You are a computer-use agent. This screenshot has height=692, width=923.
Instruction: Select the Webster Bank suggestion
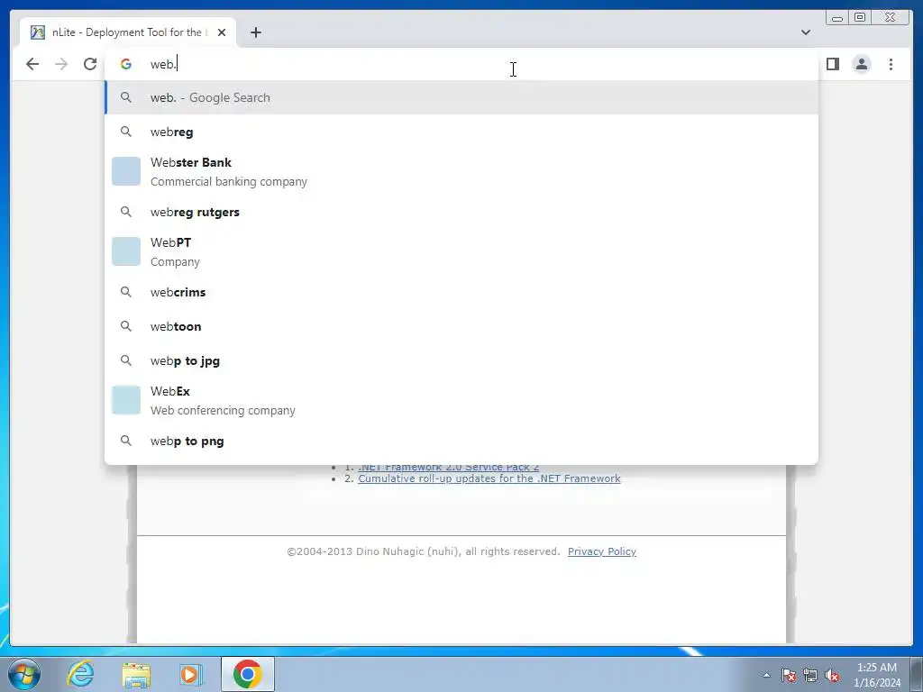pos(461,172)
